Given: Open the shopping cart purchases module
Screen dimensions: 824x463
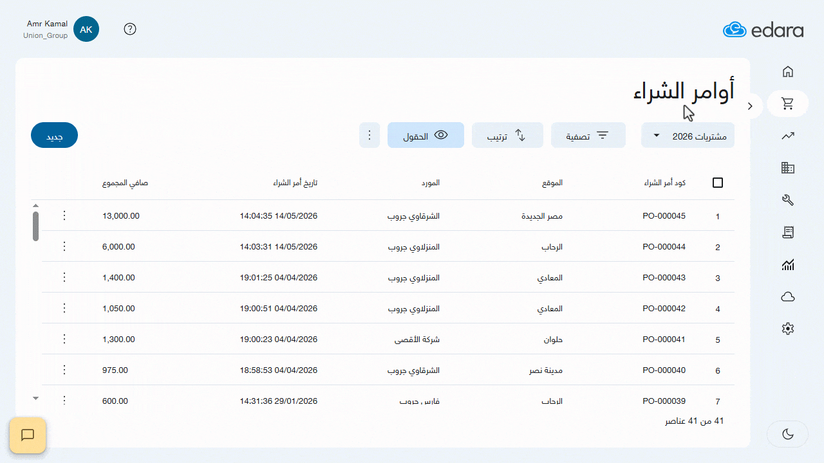Looking at the screenshot, I should (787, 103).
